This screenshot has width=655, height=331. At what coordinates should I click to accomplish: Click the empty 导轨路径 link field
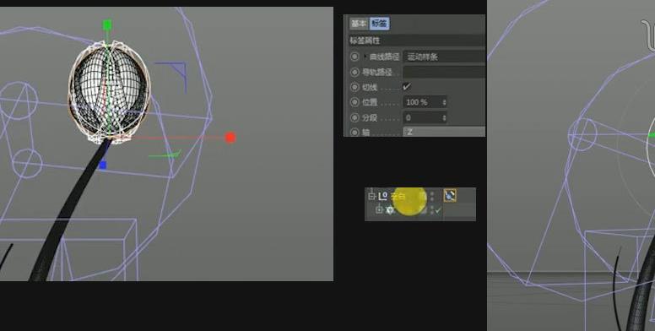click(444, 72)
